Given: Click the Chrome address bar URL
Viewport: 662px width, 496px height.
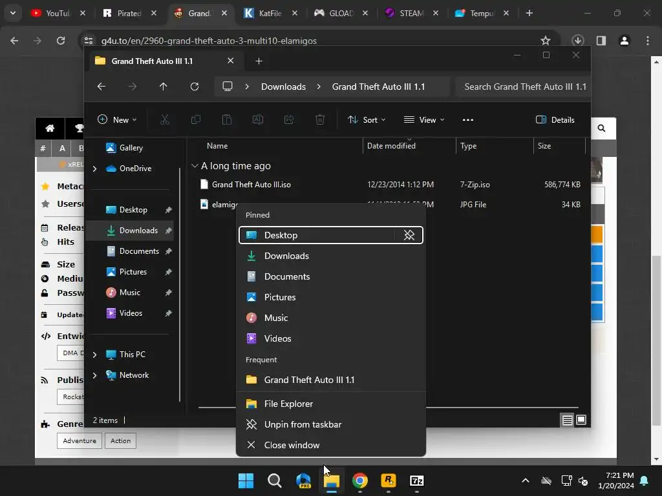Looking at the screenshot, I should click(209, 41).
